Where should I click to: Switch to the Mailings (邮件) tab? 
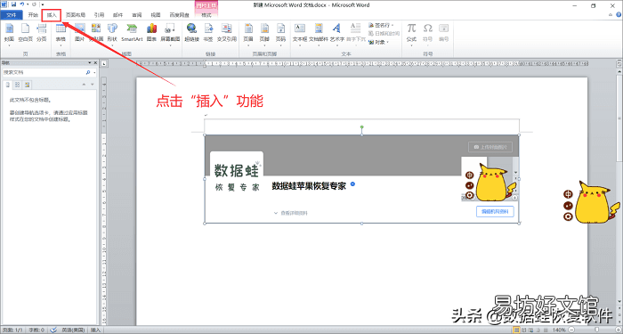tap(118, 15)
